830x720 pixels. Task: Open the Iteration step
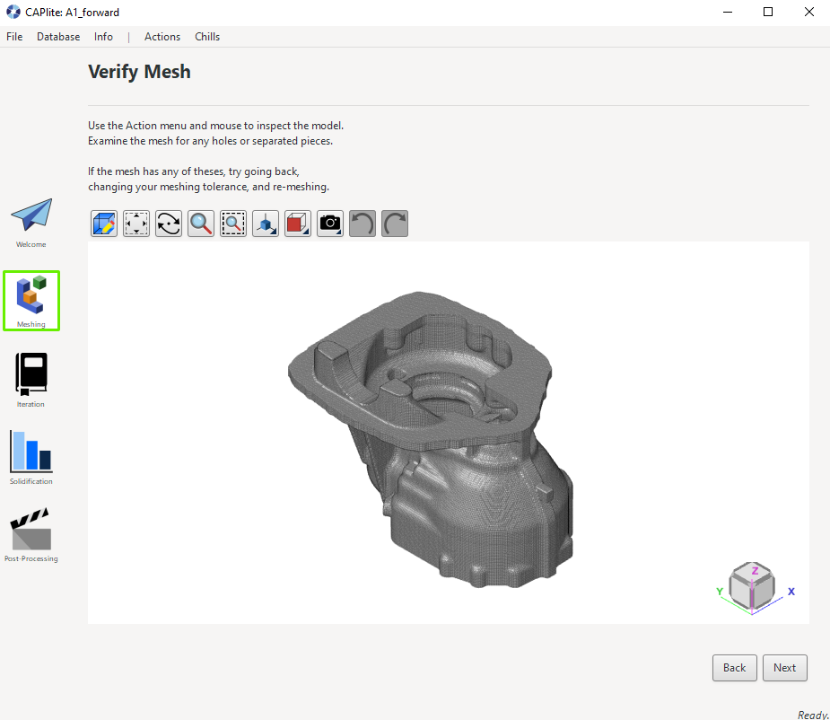click(31, 380)
